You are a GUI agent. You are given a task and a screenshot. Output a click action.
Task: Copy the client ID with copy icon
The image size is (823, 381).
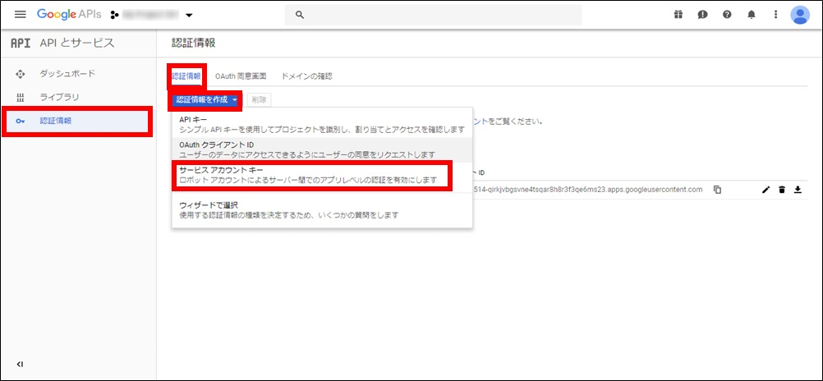coord(718,190)
